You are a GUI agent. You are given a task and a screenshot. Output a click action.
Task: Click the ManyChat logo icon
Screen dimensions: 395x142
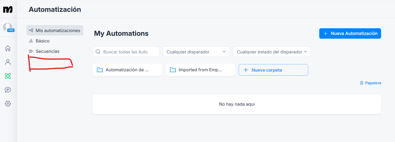[8, 10]
